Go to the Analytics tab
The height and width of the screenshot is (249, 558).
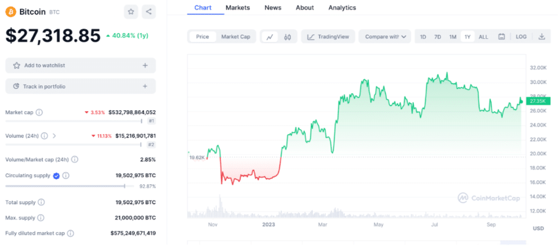342,8
